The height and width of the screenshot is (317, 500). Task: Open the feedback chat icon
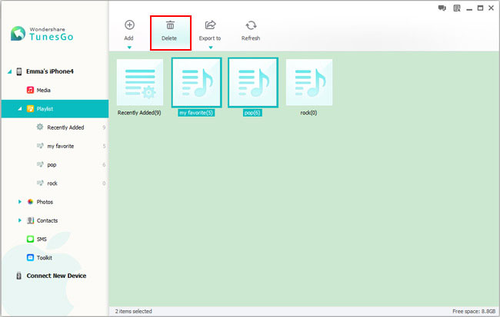click(x=442, y=8)
